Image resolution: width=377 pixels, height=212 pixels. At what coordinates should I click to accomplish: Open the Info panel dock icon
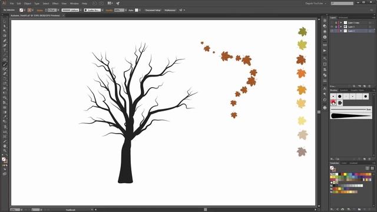325,37
